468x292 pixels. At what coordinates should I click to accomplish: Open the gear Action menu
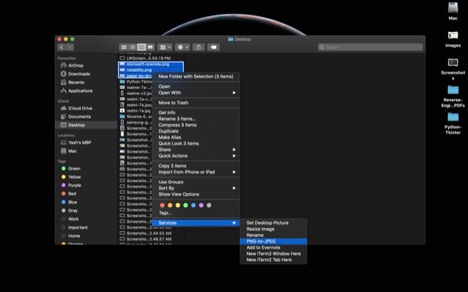tap(183, 47)
